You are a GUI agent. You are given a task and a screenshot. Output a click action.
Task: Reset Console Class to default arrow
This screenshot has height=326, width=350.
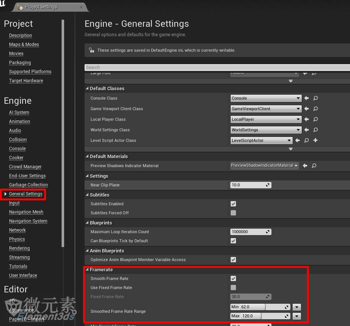point(307,98)
